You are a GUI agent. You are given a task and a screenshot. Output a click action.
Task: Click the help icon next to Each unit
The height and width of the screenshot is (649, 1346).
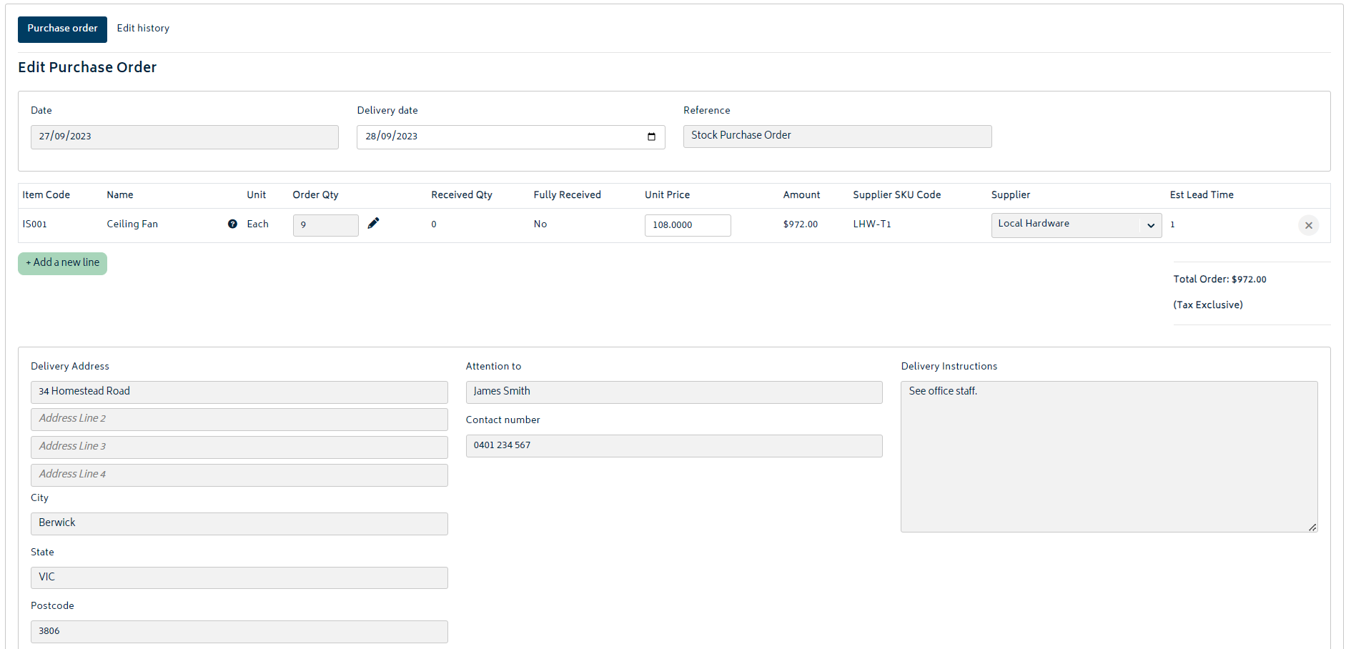[232, 224]
